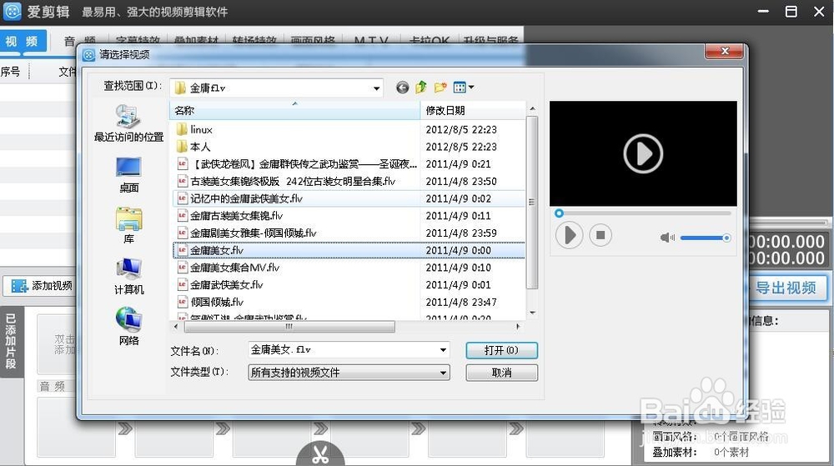Click the 文件名 input field
This screenshot has height=466, width=834.
point(343,349)
